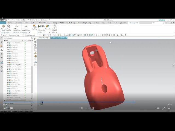Expand Manage Bodies group arrow
The image size is (175, 131).
(11, 33)
